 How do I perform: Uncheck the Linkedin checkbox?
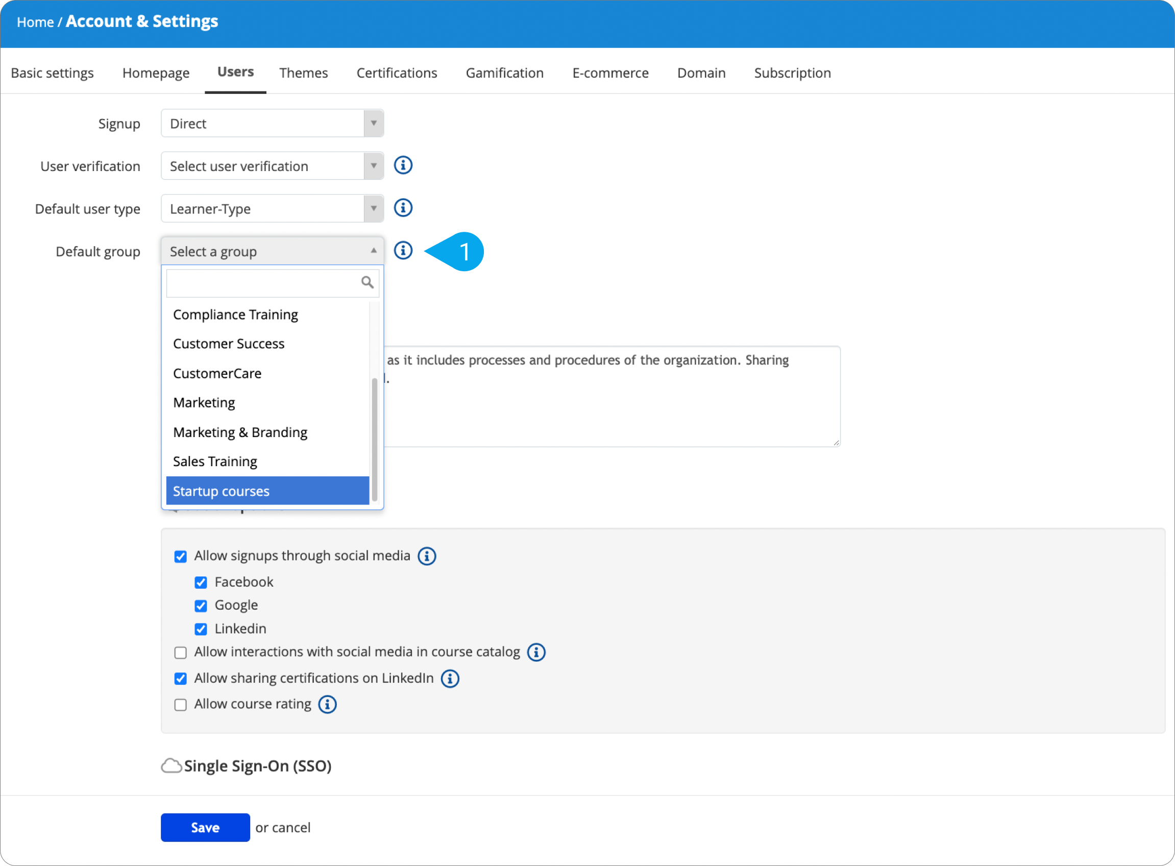pyautogui.click(x=201, y=629)
